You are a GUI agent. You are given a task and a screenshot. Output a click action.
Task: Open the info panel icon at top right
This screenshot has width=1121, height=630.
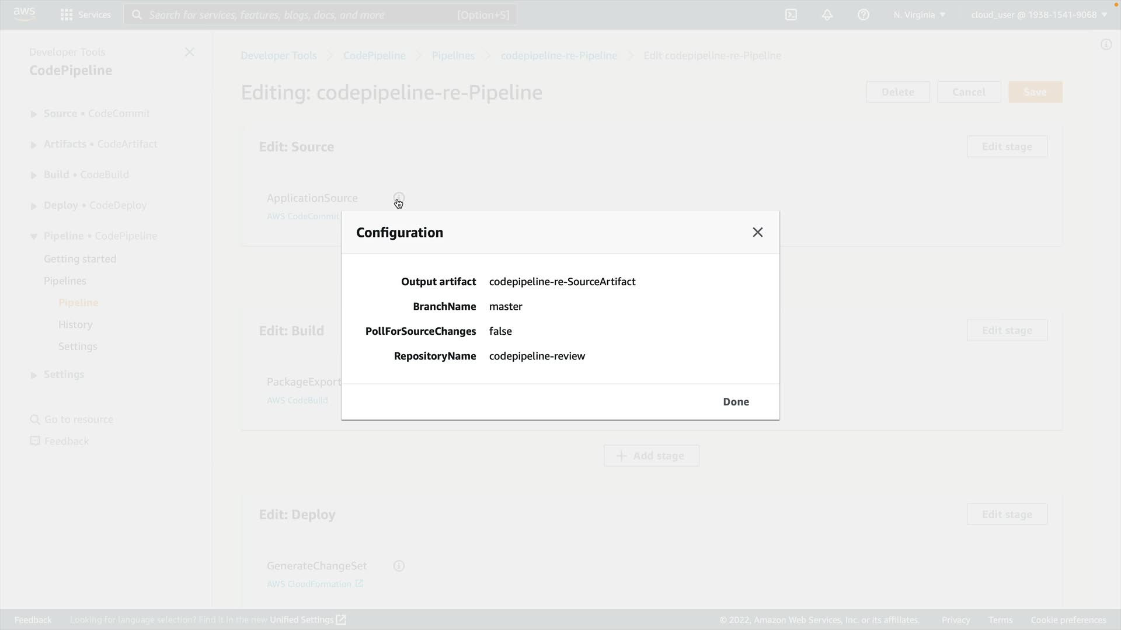(x=1106, y=45)
